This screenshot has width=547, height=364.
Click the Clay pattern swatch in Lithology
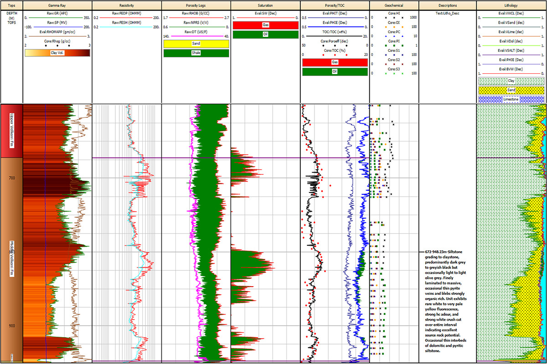click(x=511, y=81)
